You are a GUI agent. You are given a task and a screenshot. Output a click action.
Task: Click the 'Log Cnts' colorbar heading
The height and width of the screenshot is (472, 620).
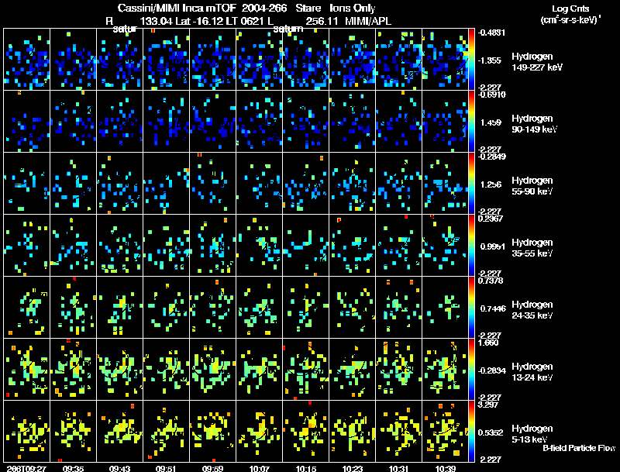570,9
